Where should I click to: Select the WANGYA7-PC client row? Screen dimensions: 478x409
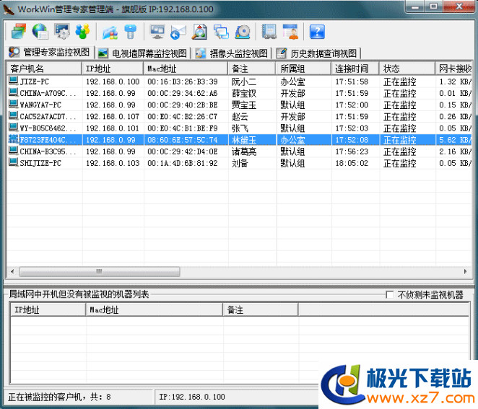(x=239, y=105)
